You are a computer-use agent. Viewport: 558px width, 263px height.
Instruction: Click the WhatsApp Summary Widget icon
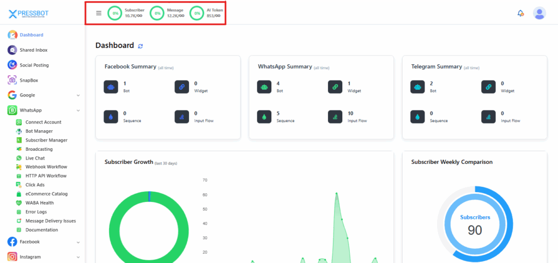coord(335,87)
